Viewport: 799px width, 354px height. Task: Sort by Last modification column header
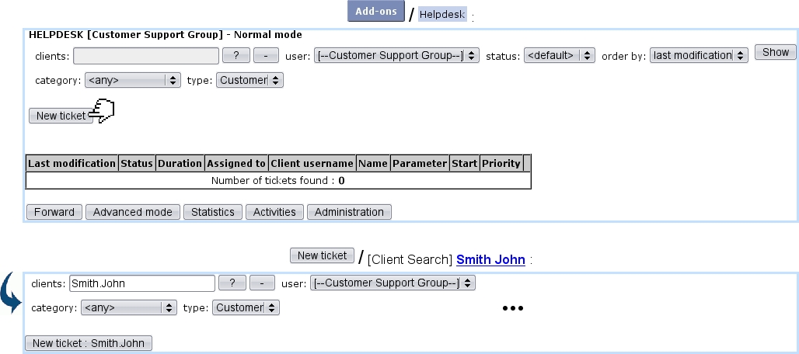tap(72, 164)
